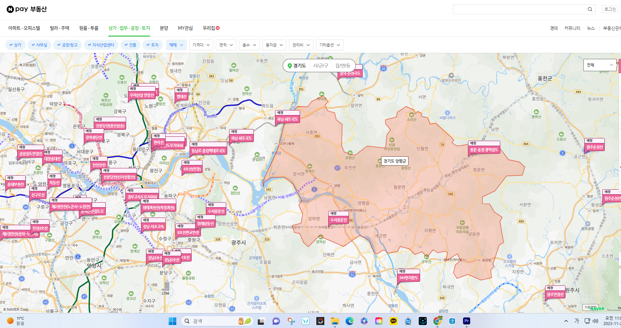Open the 성남-서초고속 map marker
This screenshot has height=328, width=621.
tap(153, 224)
